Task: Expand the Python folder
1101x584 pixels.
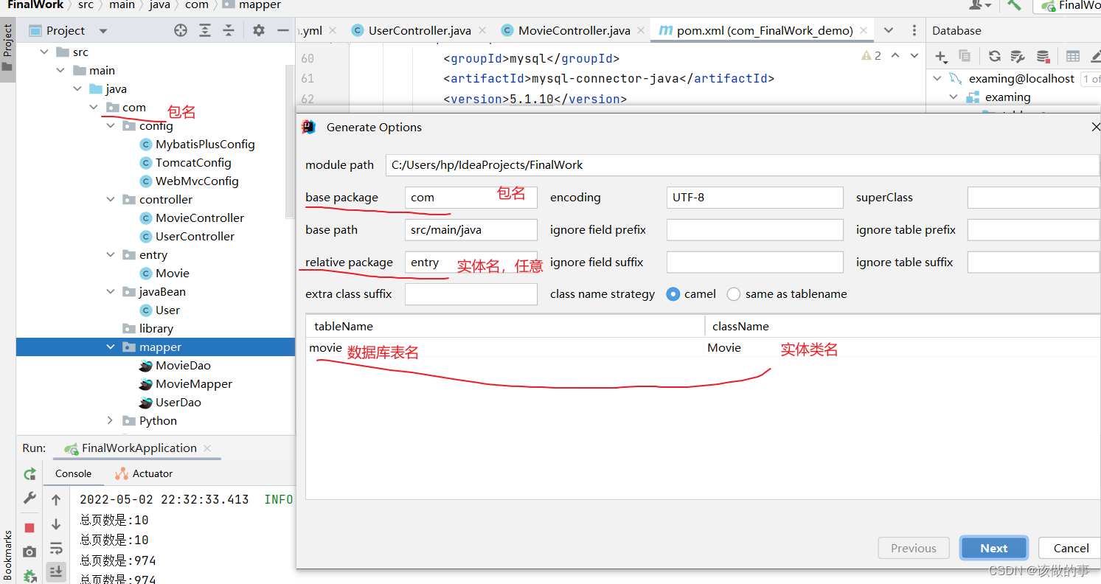Action: [109, 420]
